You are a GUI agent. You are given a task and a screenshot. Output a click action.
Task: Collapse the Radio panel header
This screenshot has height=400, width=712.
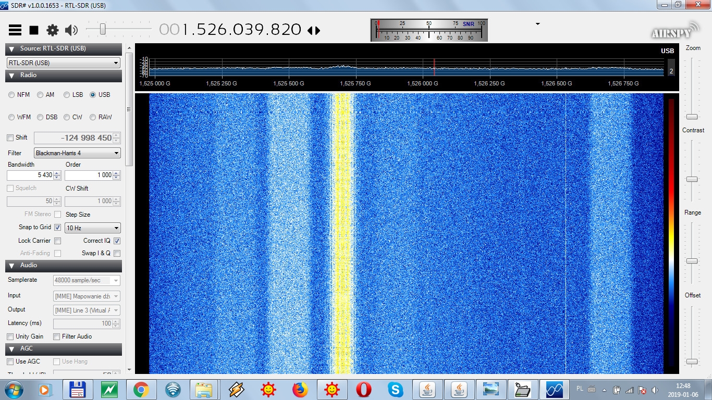[x=64, y=76]
